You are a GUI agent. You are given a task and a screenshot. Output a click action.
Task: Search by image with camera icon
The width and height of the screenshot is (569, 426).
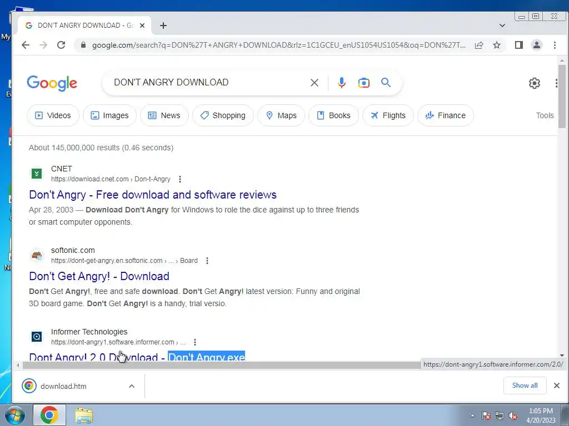(x=363, y=83)
